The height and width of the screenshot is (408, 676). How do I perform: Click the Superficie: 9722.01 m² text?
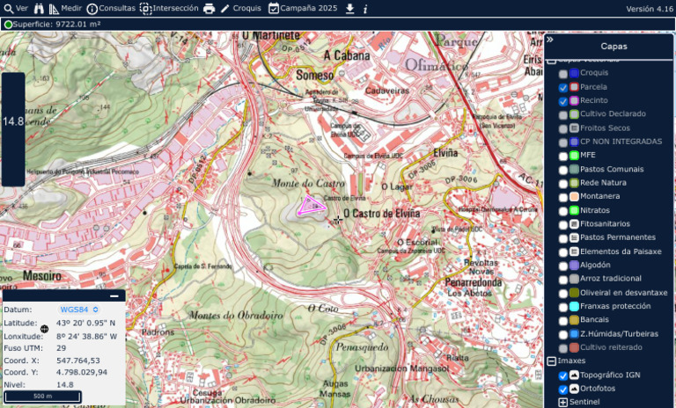coord(56,24)
